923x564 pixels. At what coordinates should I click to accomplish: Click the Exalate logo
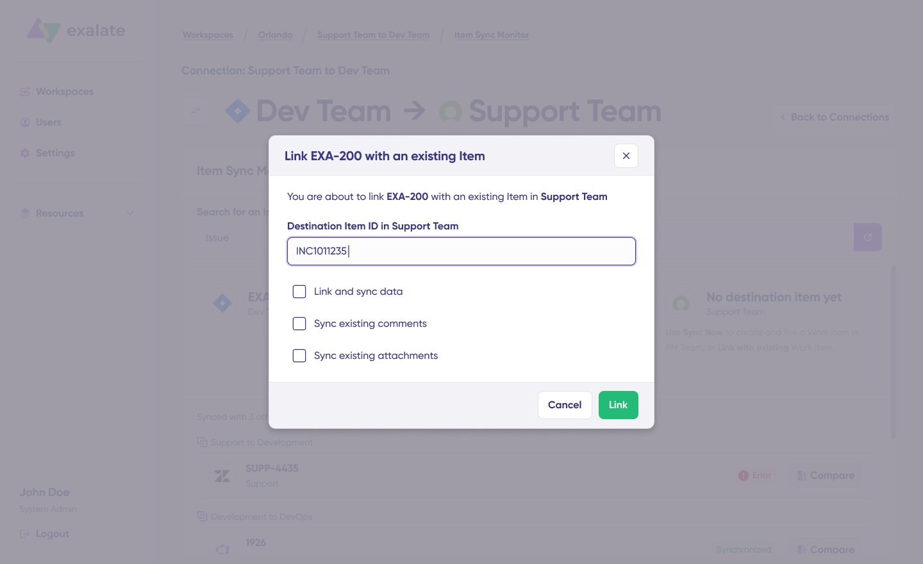76,30
